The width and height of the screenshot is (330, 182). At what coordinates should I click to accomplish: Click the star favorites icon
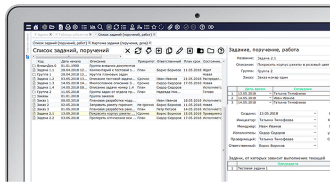pos(154,27)
